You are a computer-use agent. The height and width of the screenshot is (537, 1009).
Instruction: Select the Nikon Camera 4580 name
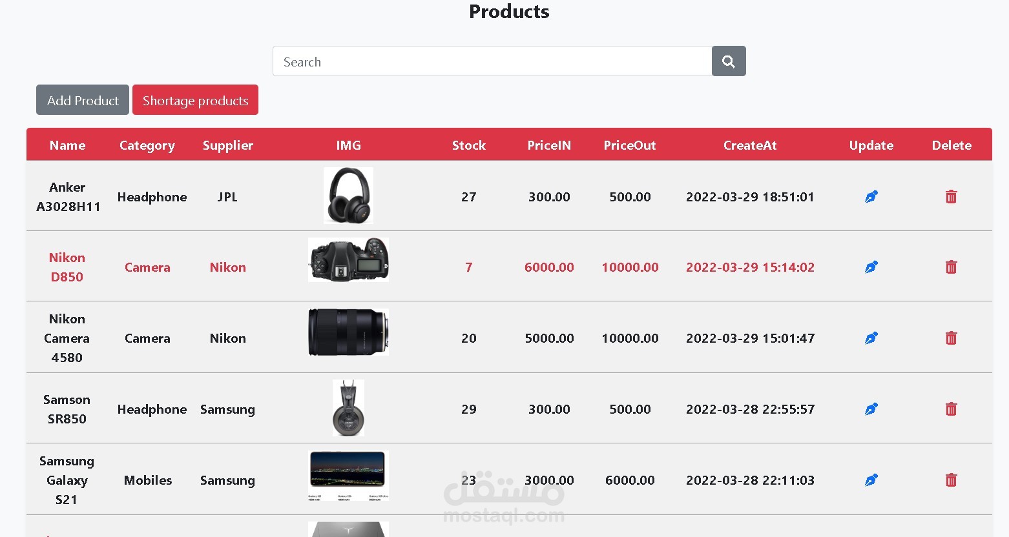67,338
